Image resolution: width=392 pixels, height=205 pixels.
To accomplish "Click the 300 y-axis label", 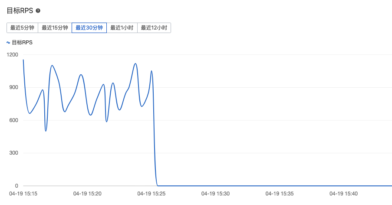I will [14, 153].
